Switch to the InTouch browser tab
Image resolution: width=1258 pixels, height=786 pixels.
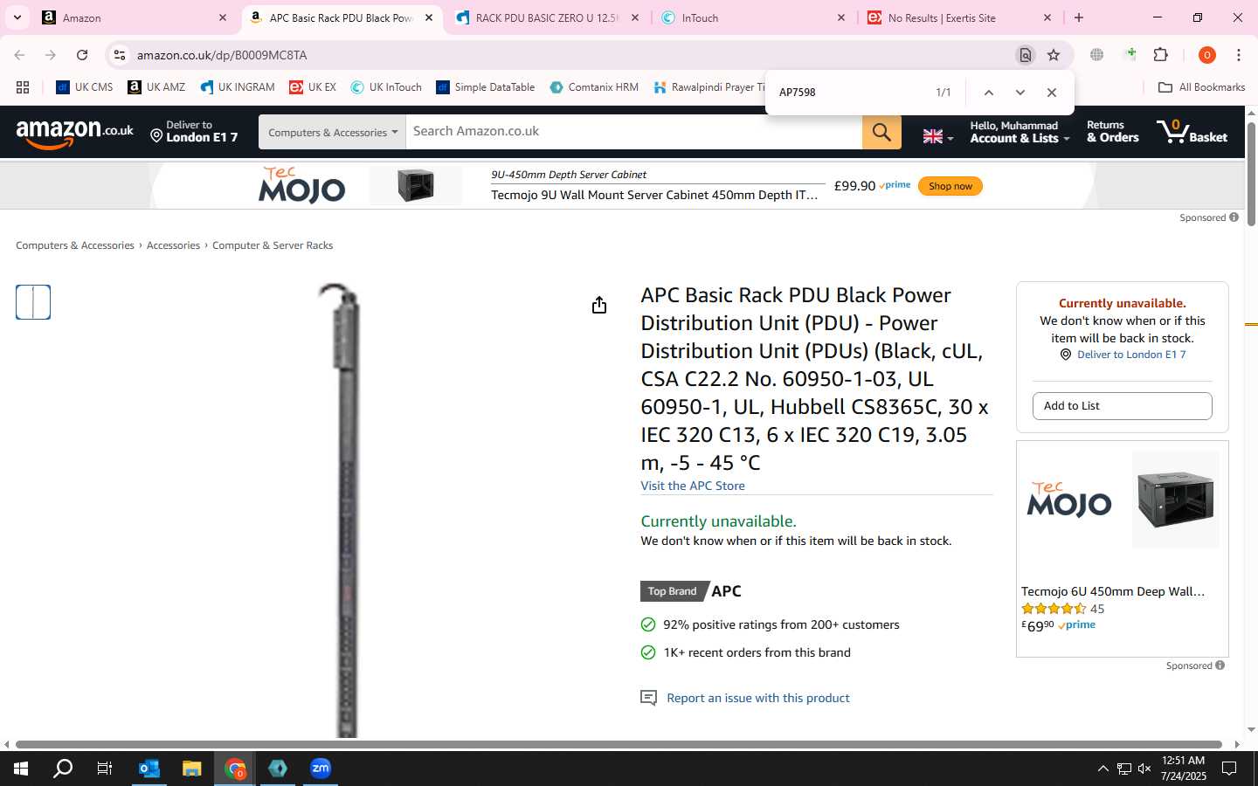[753, 17]
